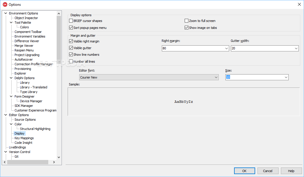Screen dimensions: 304x177
Task: Close the Options dialog
Action: coord(299,4)
